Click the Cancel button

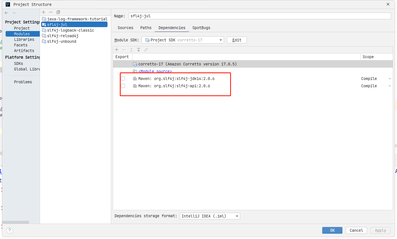pyautogui.click(x=356, y=230)
